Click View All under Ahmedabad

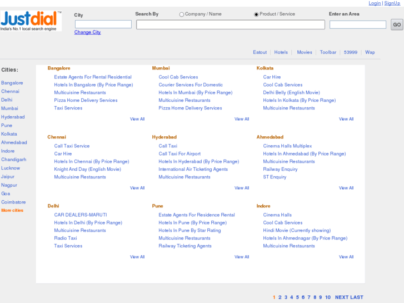click(346, 188)
